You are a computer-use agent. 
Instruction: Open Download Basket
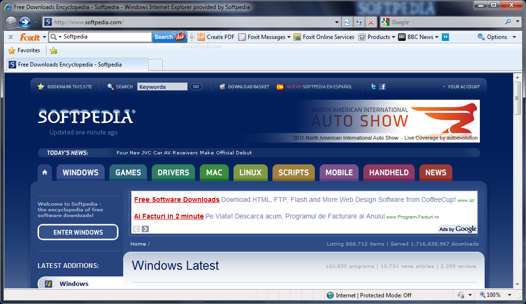pos(244,87)
